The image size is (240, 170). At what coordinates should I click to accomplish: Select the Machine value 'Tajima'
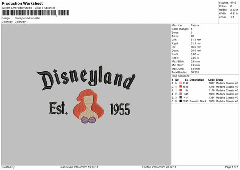tap(195, 25)
